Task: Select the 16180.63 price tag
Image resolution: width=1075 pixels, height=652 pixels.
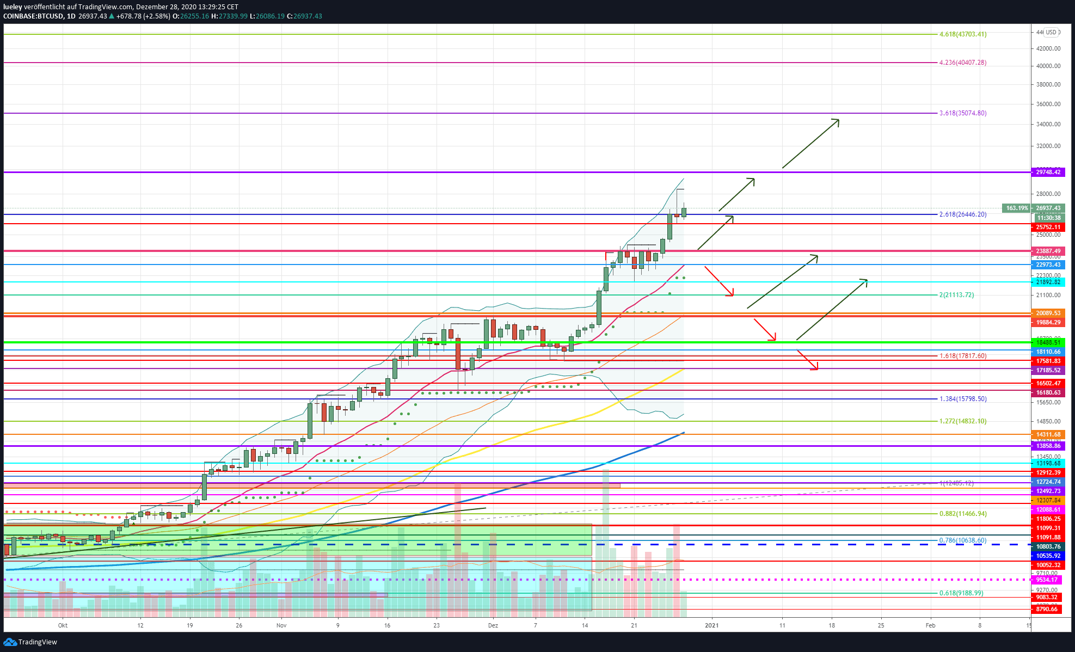Action: tap(1048, 392)
